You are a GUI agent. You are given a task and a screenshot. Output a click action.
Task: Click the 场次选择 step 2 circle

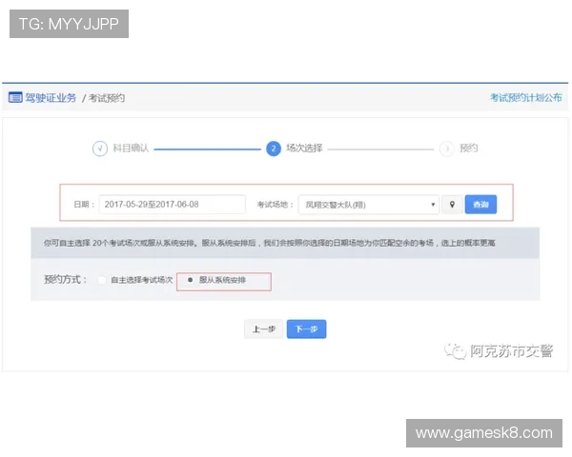pos(274,149)
